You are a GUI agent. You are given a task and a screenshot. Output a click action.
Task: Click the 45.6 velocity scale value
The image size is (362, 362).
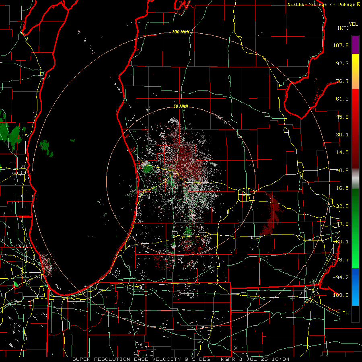point(342,117)
